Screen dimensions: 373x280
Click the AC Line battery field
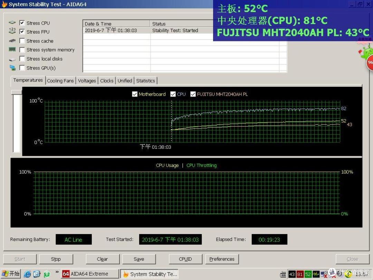coord(74,240)
